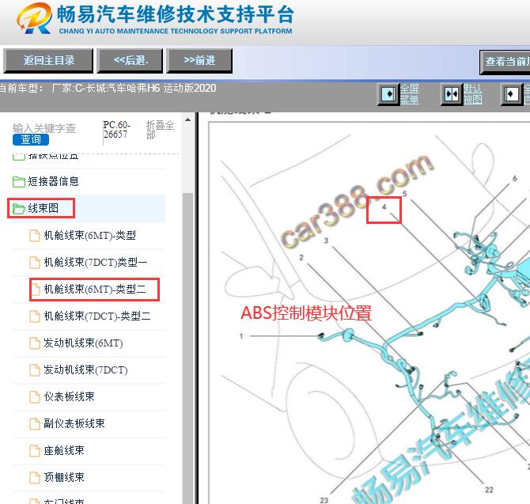Click the 默认视图 layout icon
530x504 pixels.
pyautogui.click(x=452, y=94)
